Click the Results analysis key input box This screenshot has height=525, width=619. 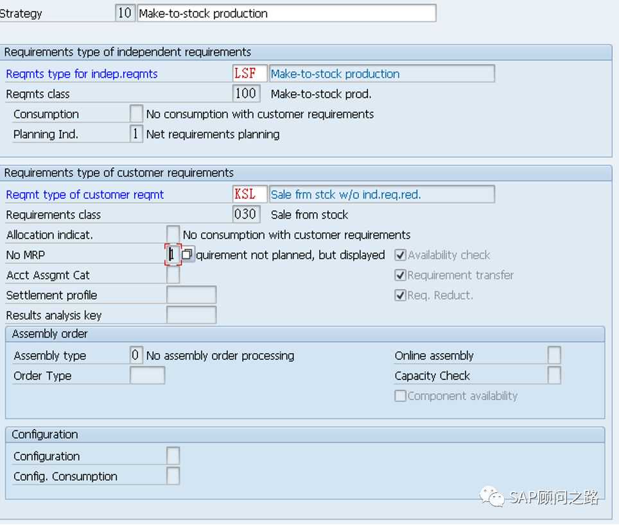191,315
